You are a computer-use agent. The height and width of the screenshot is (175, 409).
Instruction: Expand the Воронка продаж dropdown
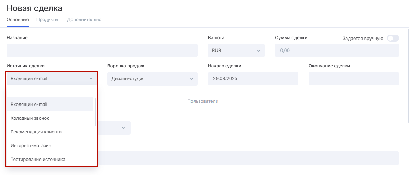152,79
